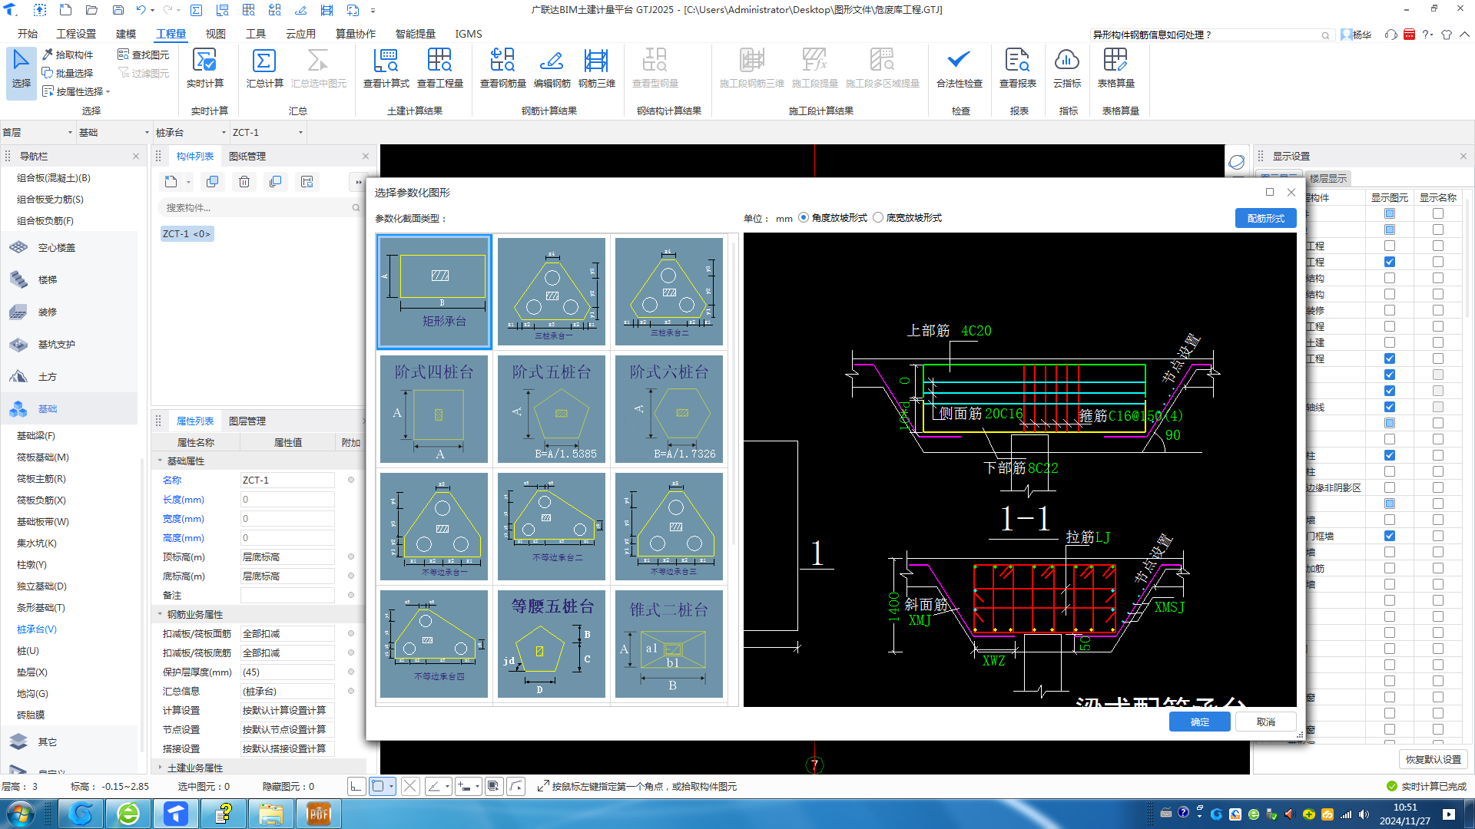This screenshot has width=1475, height=829.
Task: Expand 按属性选择 dropdown arrow
Action: pyautogui.click(x=108, y=92)
